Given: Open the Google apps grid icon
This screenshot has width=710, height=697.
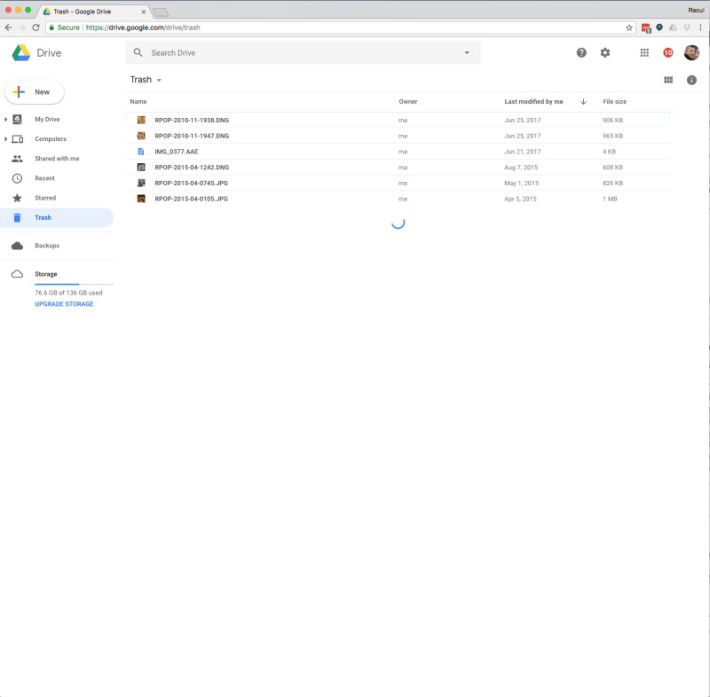Looking at the screenshot, I should pos(644,53).
